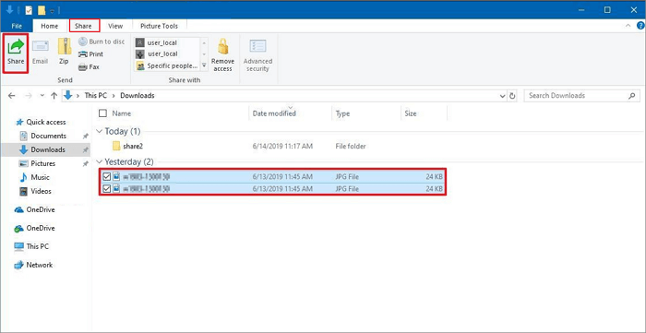The image size is (646, 333).
Task: Click the green Share button in ribbon
Action: [x=16, y=53]
